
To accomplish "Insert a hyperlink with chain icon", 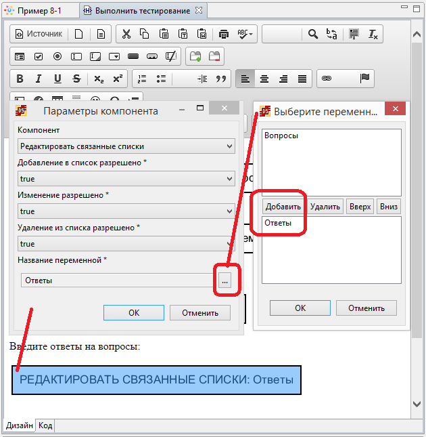I will pos(327,79).
